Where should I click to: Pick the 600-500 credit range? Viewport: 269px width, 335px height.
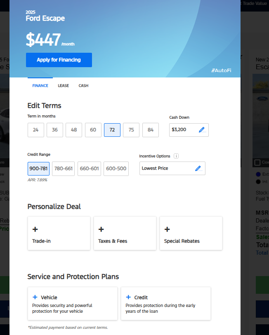pyautogui.click(x=116, y=169)
